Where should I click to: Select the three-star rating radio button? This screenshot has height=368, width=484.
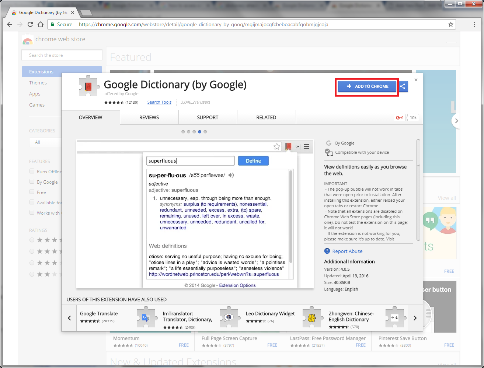[x=32, y=263]
